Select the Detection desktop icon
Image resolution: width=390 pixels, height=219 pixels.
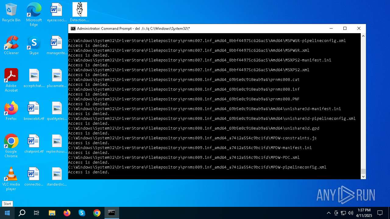(80, 12)
